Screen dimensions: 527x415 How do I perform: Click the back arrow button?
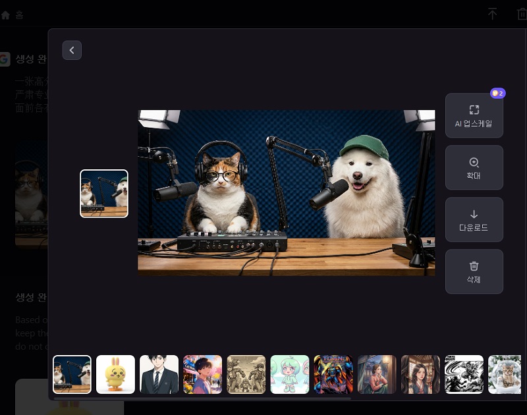[x=72, y=50]
